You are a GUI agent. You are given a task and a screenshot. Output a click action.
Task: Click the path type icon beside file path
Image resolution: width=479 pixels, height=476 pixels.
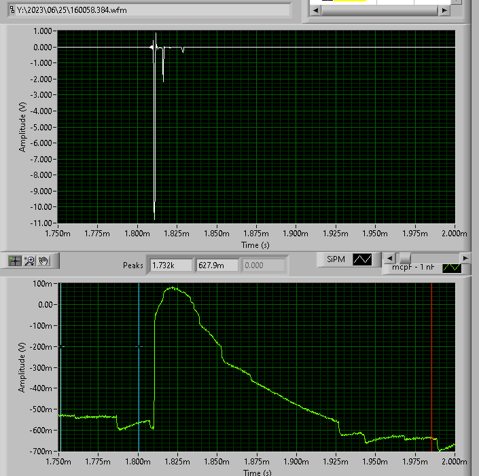pyautogui.click(x=12, y=10)
